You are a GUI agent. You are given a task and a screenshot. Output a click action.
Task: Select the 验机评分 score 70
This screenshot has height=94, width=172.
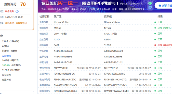coord(23,4)
